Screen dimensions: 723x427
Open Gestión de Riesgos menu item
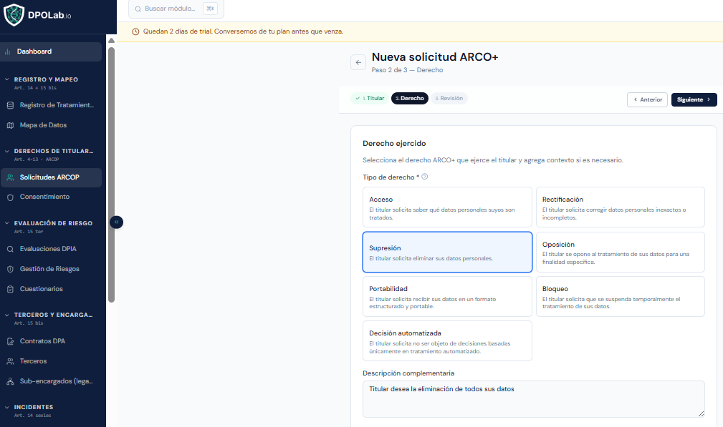pos(51,269)
